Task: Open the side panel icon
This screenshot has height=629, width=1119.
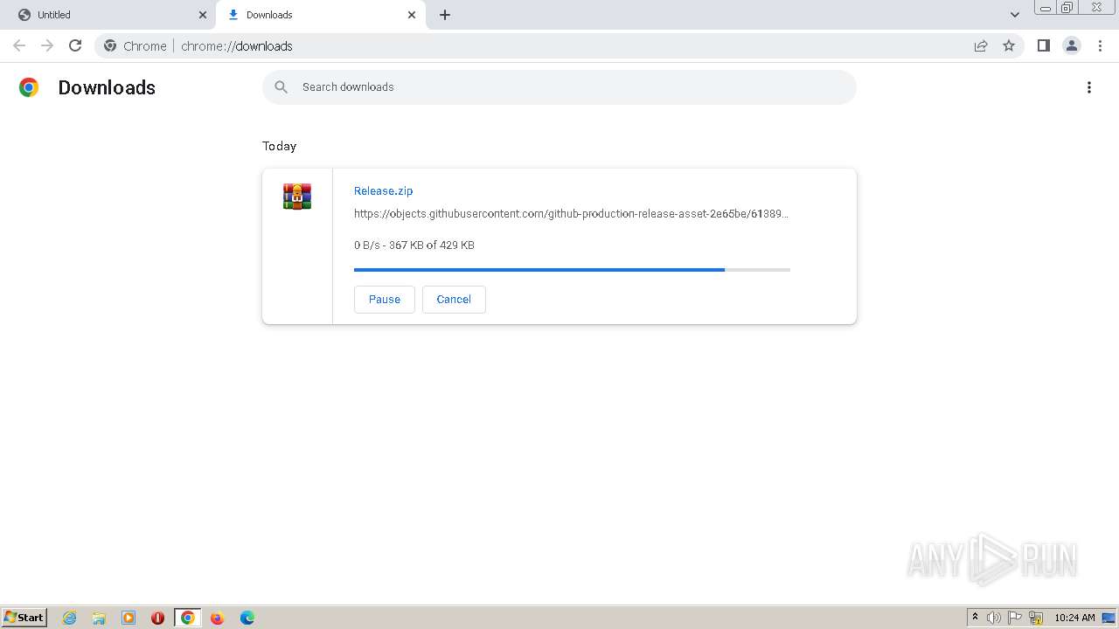Action: 1043,45
